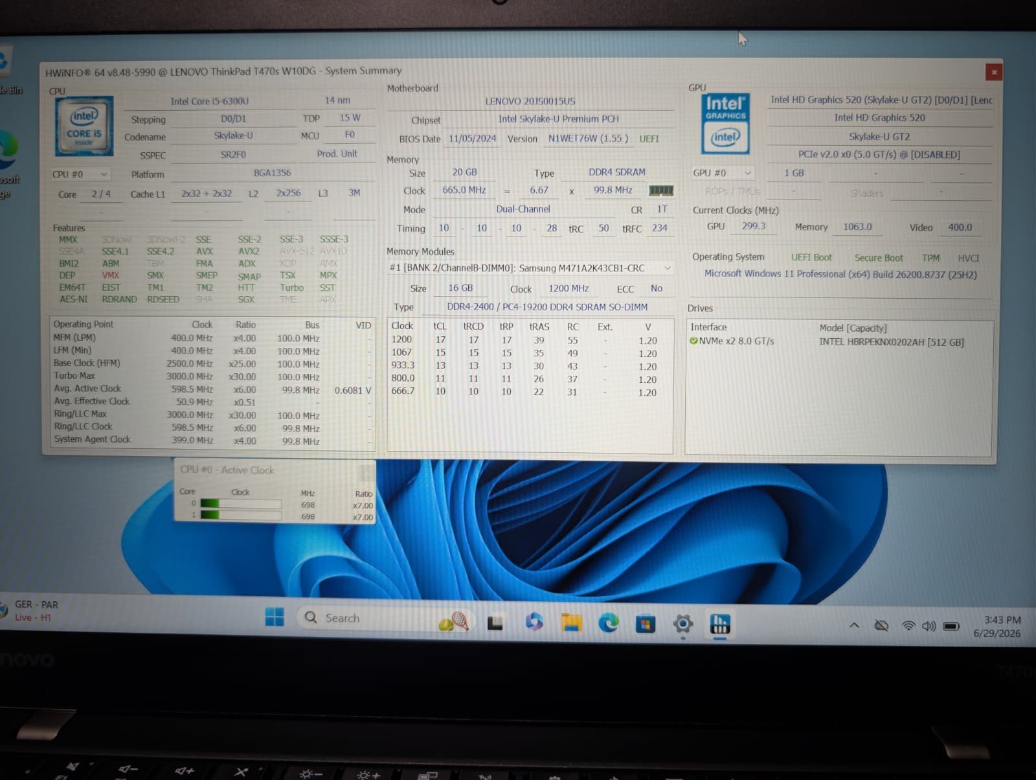
Task: Click the 'INTEL HBRPEKNX0202AH [512 GB]' drive
Action: (891, 342)
